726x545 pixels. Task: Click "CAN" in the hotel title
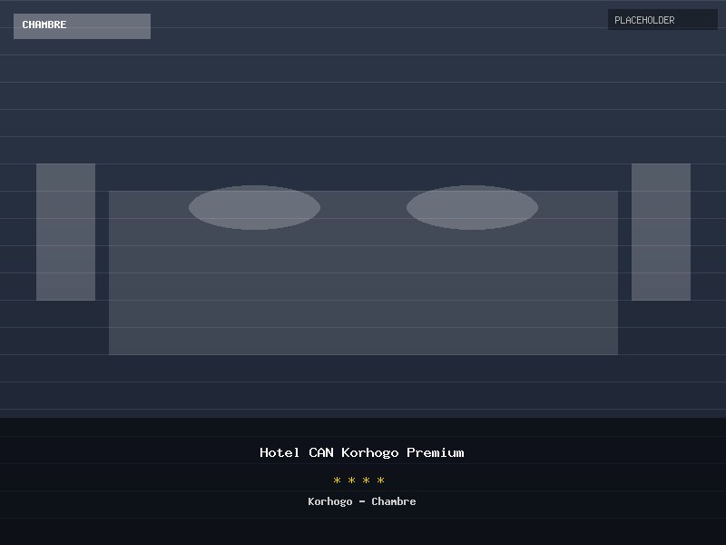pos(320,452)
